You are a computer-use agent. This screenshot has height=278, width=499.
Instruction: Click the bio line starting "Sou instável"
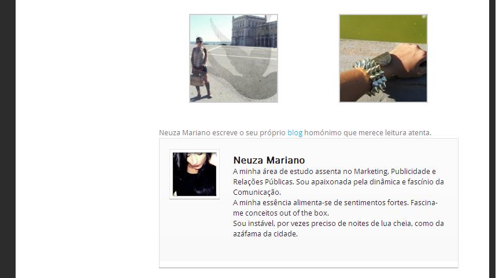click(x=338, y=223)
